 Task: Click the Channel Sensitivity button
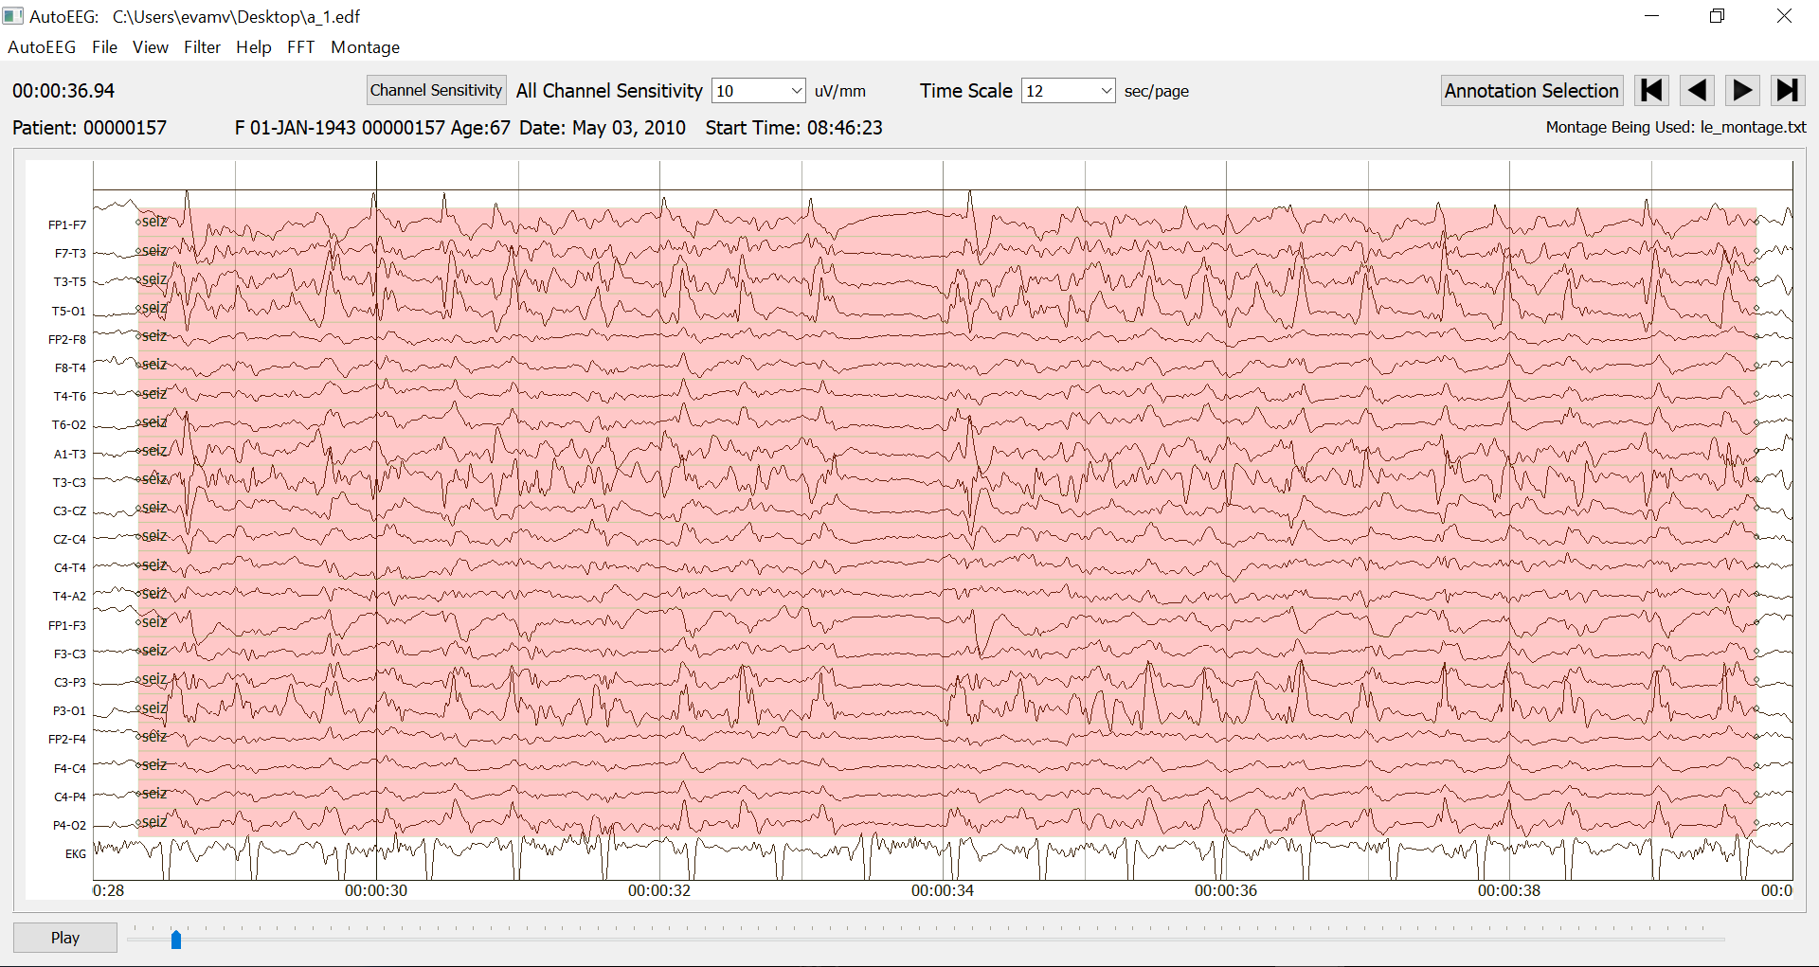point(437,91)
